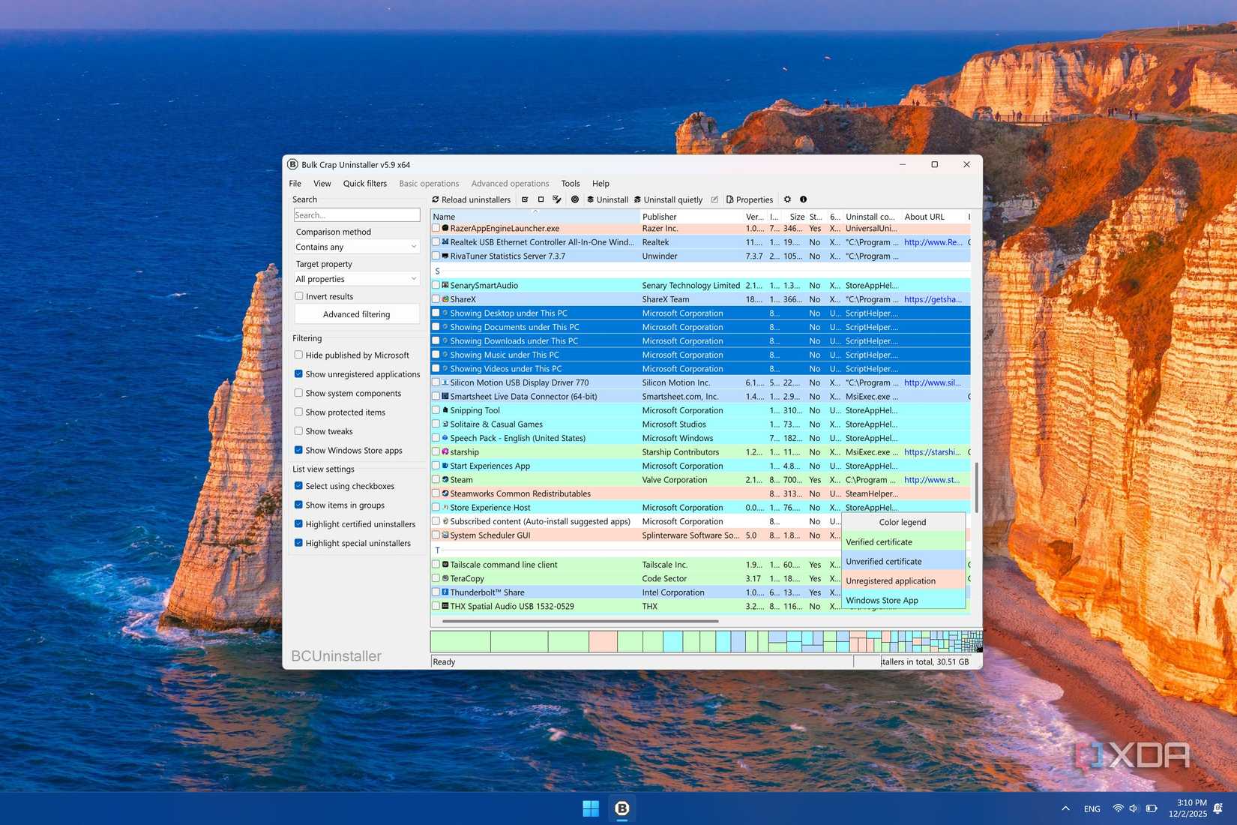Click the TeraCopy app icon in the list
Image resolution: width=1237 pixels, height=825 pixels.
[445, 578]
